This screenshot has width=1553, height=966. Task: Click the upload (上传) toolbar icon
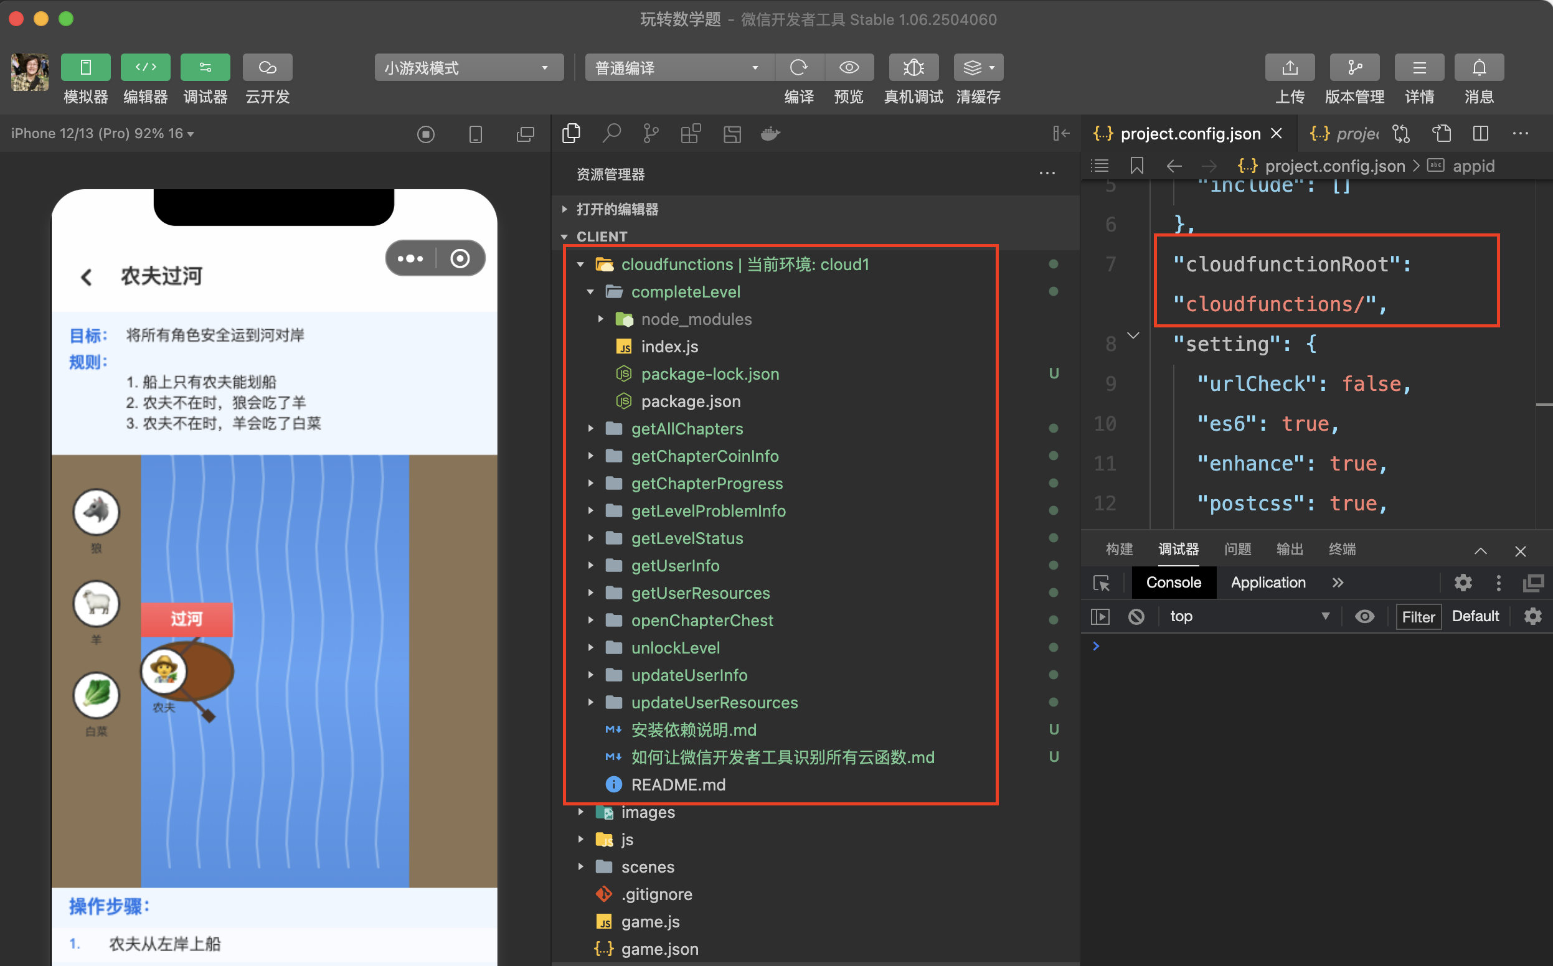click(1289, 68)
